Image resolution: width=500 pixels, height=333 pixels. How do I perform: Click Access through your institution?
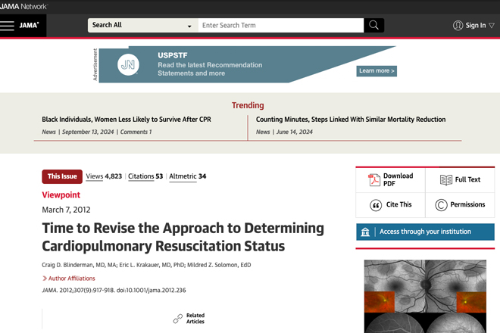click(425, 232)
